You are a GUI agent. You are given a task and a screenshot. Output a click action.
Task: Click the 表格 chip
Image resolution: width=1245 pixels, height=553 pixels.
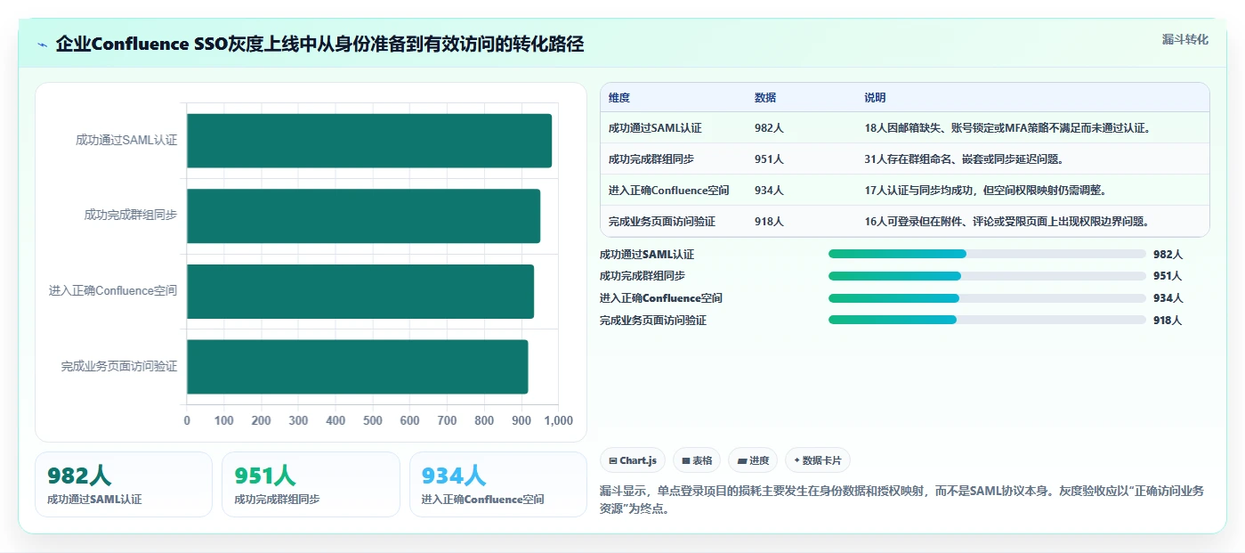coord(697,460)
